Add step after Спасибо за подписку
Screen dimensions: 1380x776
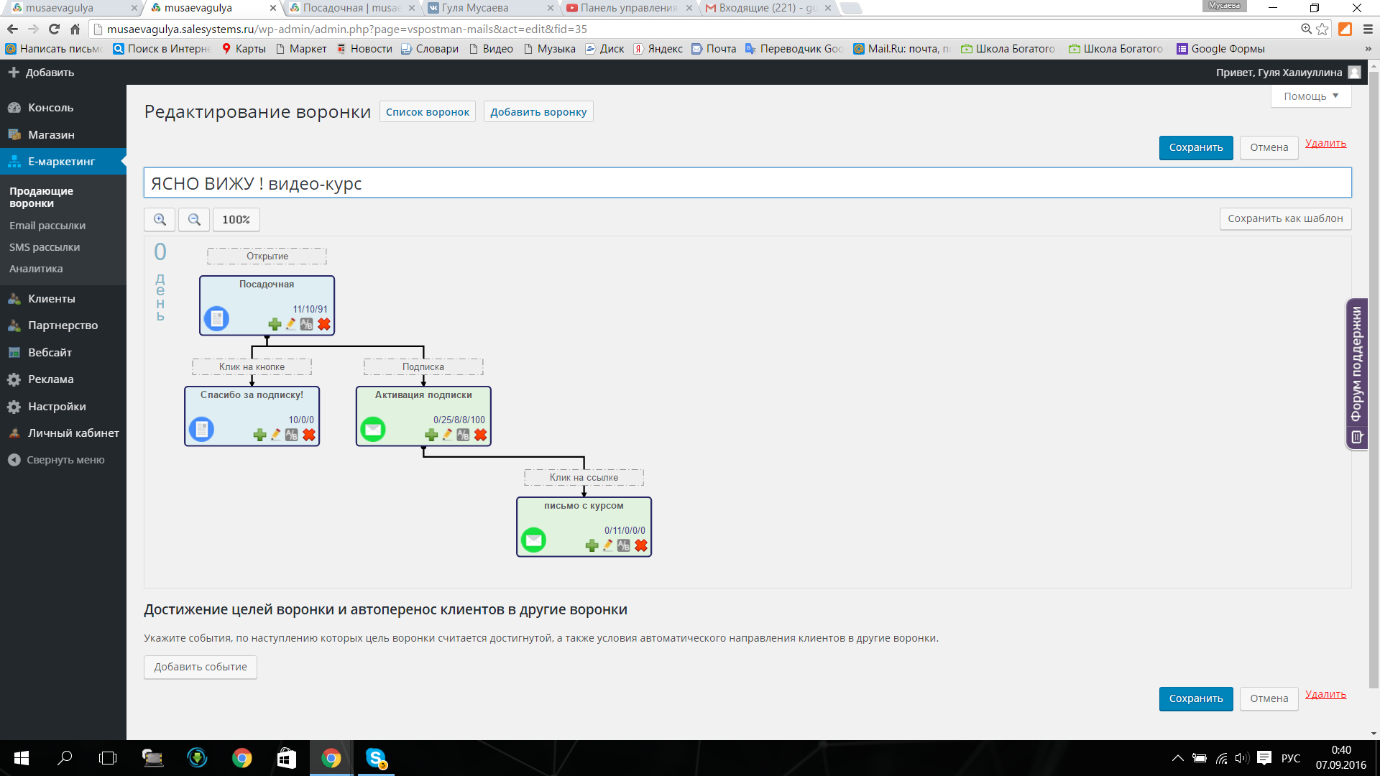260,435
